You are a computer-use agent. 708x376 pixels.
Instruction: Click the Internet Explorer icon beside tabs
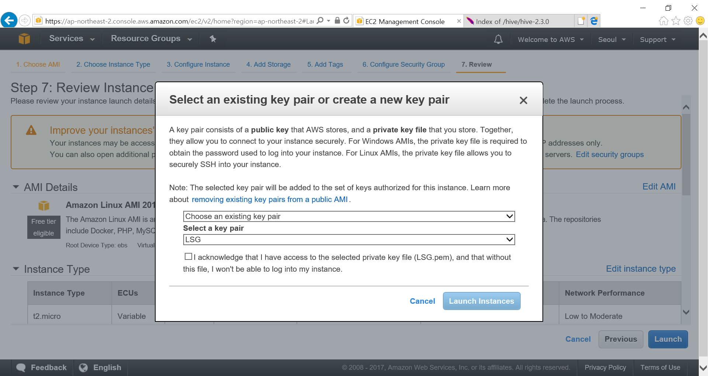pos(594,21)
